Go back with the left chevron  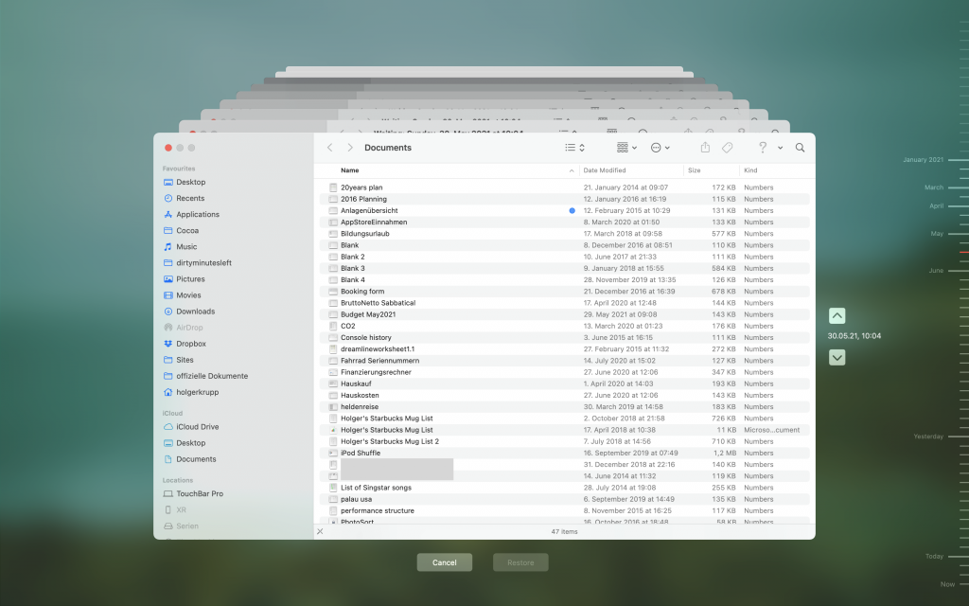pos(329,148)
